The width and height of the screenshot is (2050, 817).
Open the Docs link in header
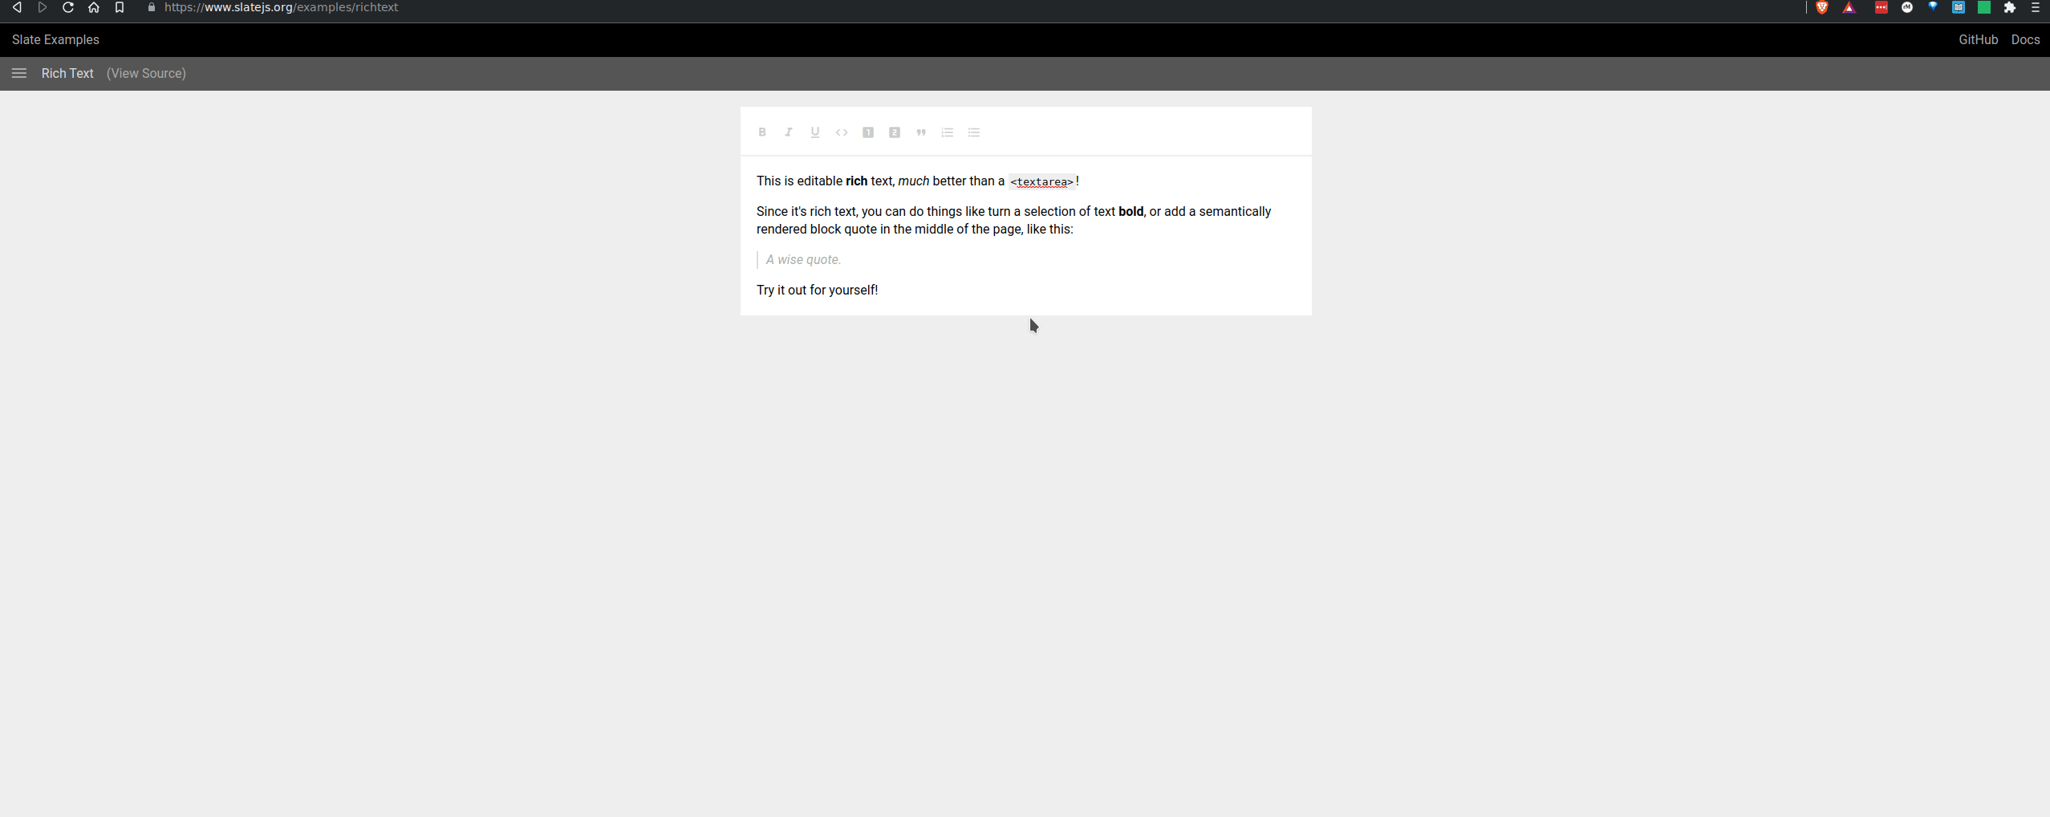point(2025,39)
